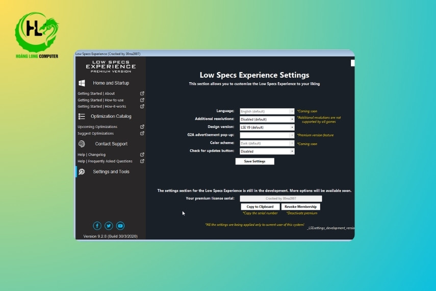This screenshot has height=291, width=436.
Task: Click the window title Low Specs Experience
Action: coord(108,54)
